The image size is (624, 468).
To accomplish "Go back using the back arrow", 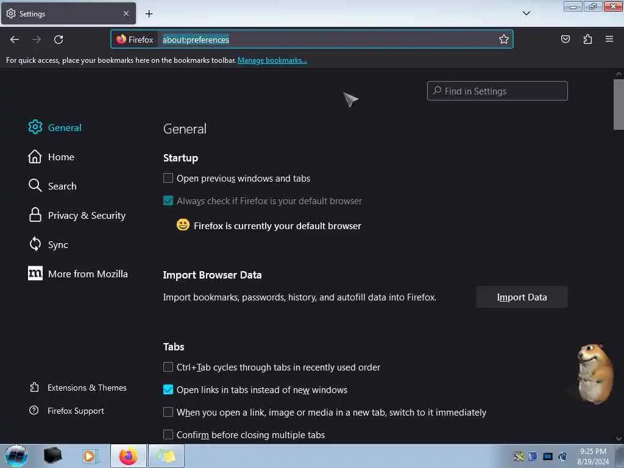I will (15, 40).
